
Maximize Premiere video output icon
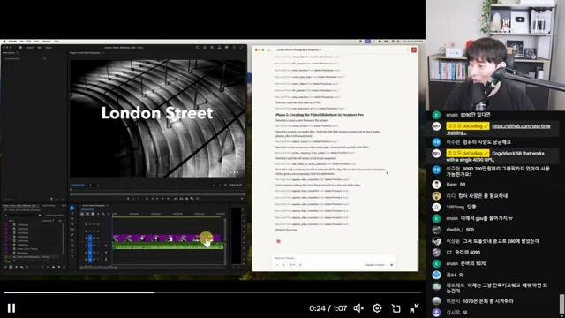click(x=241, y=47)
